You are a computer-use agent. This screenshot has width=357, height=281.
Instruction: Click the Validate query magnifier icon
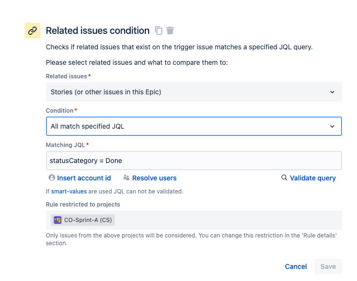pyautogui.click(x=284, y=177)
